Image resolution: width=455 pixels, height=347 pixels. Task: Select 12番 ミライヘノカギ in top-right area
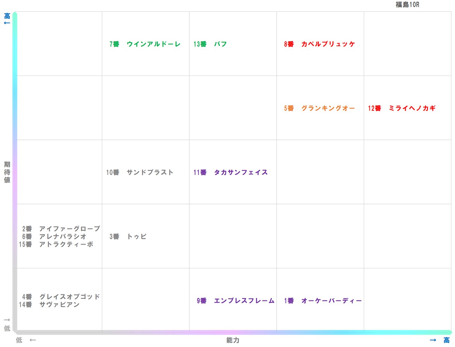(403, 108)
